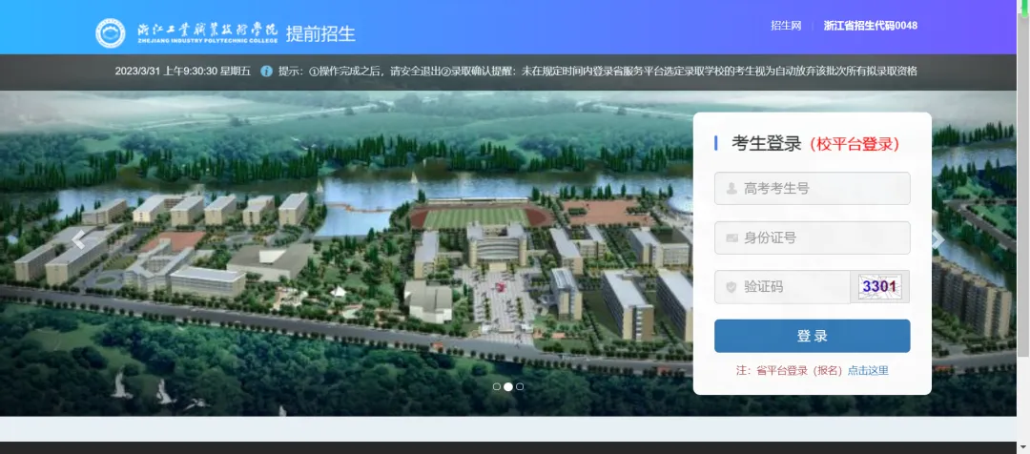Click the user icon in 高考考生号 field
Image resolution: width=1030 pixels, height=454 pixels.
731,189
